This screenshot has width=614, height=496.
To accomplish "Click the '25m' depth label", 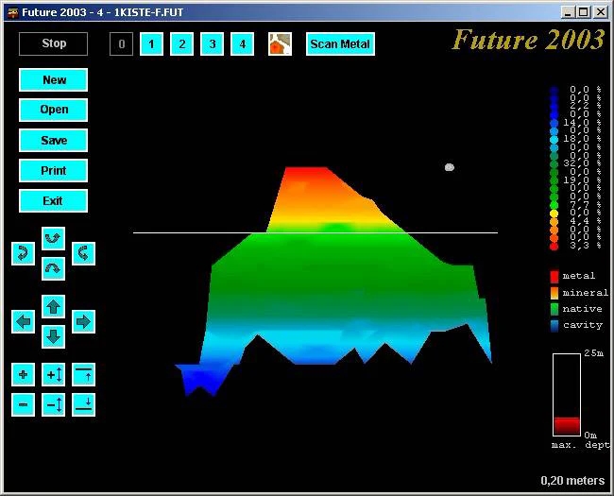I will [x=593, y=353].
